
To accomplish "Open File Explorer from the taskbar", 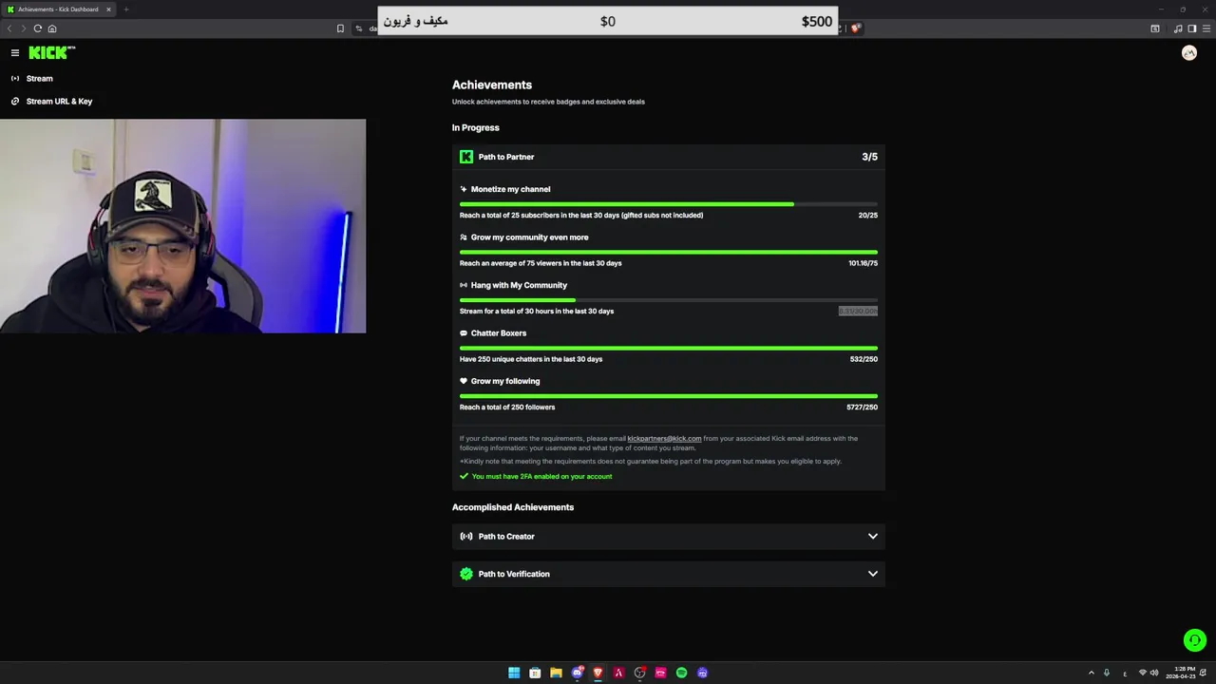I will coord(556,673).
